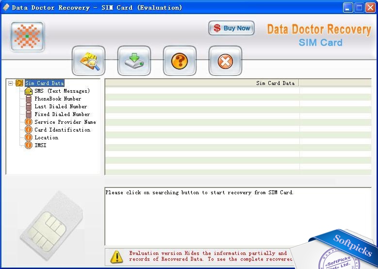The height and width of the screenshot is (269, 378).
Task: Collapse the Sim Card Data tree node
Action: tap(10, 83)
